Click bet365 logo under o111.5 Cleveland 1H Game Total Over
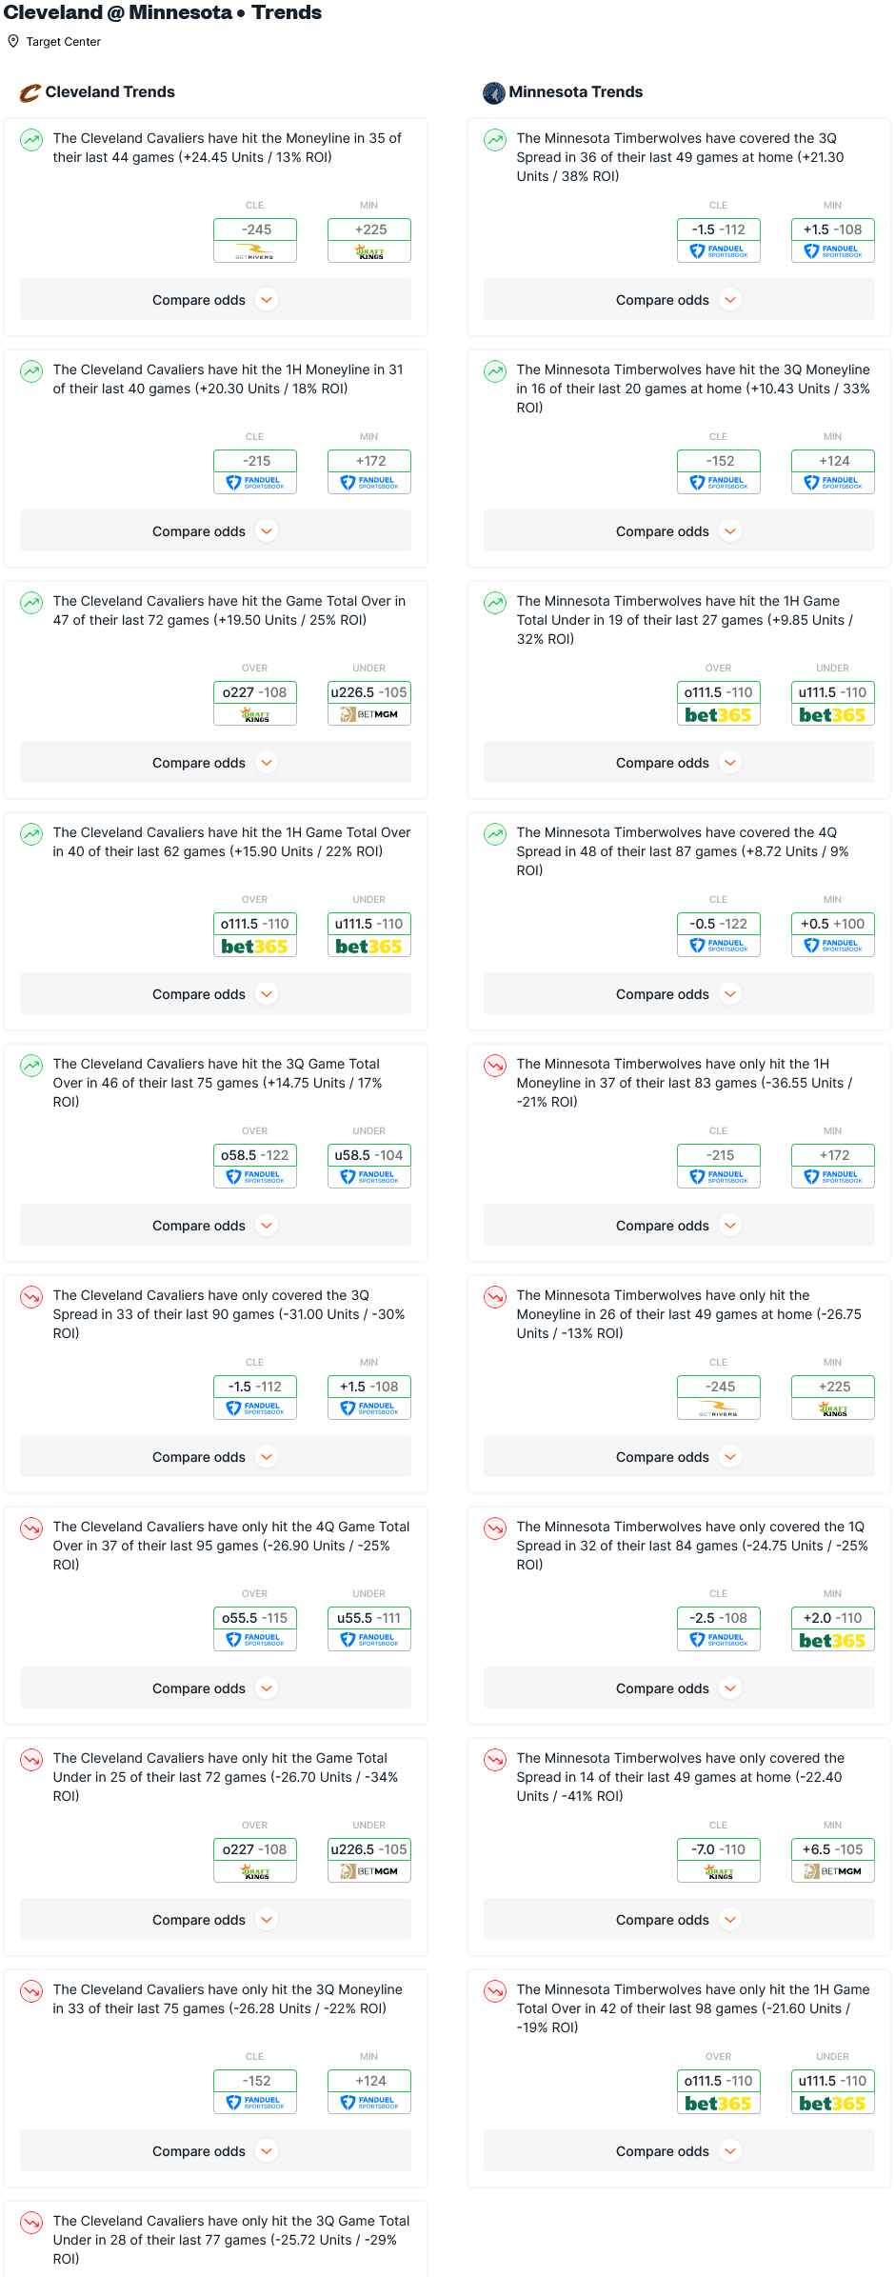This screenshot has height=2277, width=895. 255,947
